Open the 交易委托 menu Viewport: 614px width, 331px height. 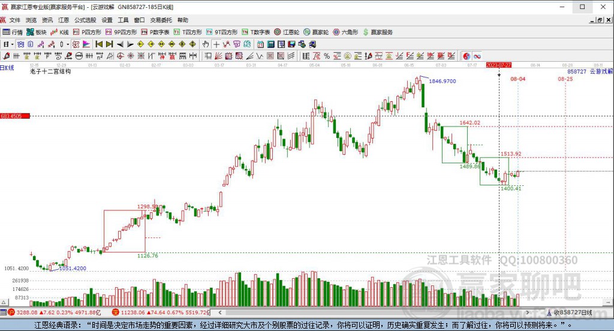click(161, 20)
